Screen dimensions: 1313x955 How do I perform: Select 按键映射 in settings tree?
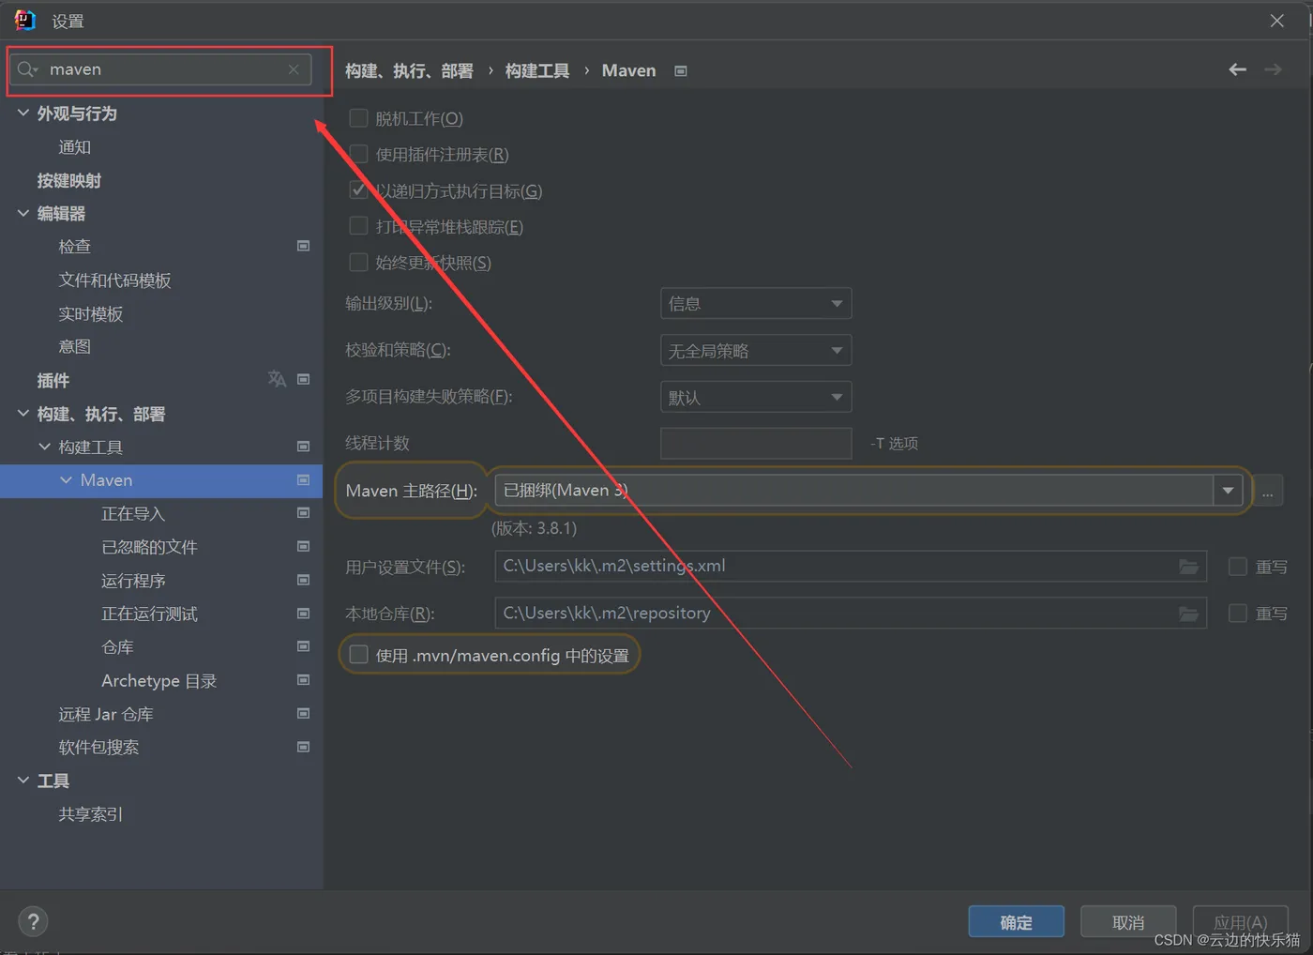69,181
